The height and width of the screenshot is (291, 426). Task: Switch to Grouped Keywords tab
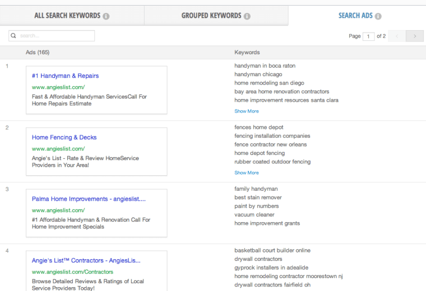click(x=216, y=16)
